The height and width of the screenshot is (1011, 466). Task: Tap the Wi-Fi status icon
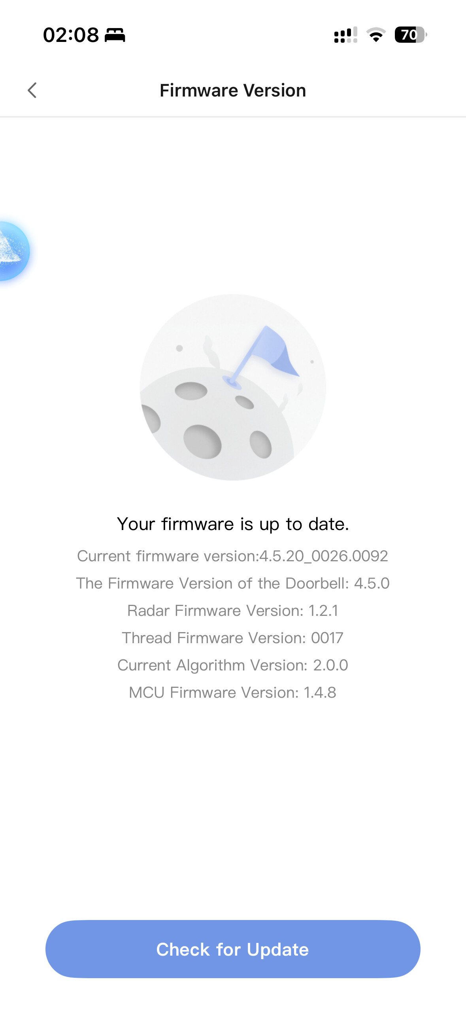point(376,35)
